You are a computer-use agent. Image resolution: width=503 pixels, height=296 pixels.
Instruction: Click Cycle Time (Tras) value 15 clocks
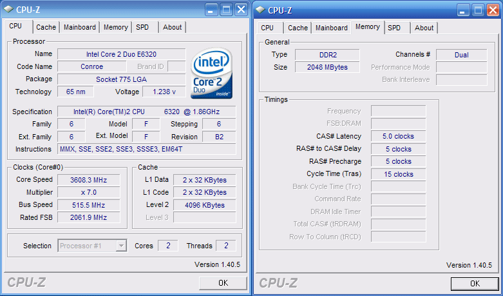(399, 174)
